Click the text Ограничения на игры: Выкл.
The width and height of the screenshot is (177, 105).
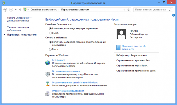pos(132,65)
